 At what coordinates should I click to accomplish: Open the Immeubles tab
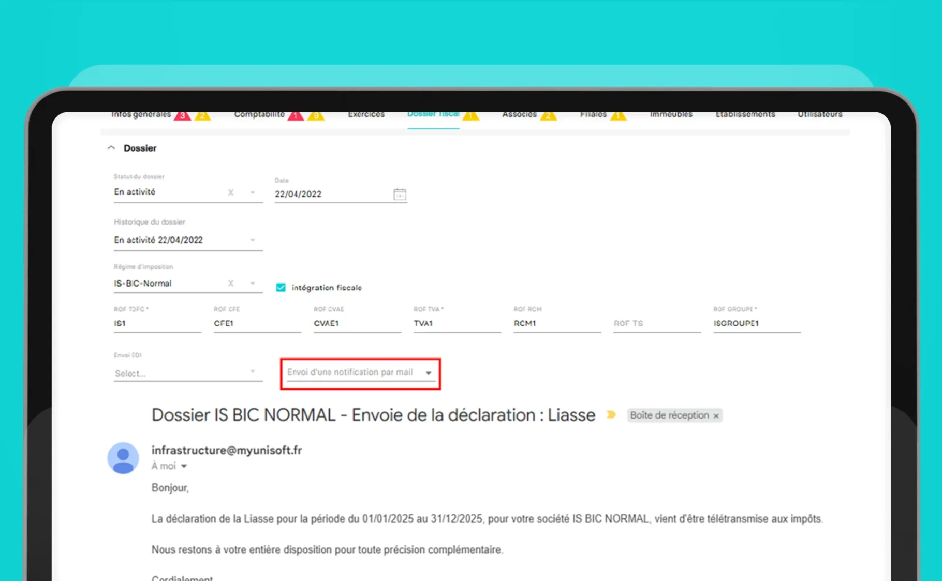(x=671, y=115)
